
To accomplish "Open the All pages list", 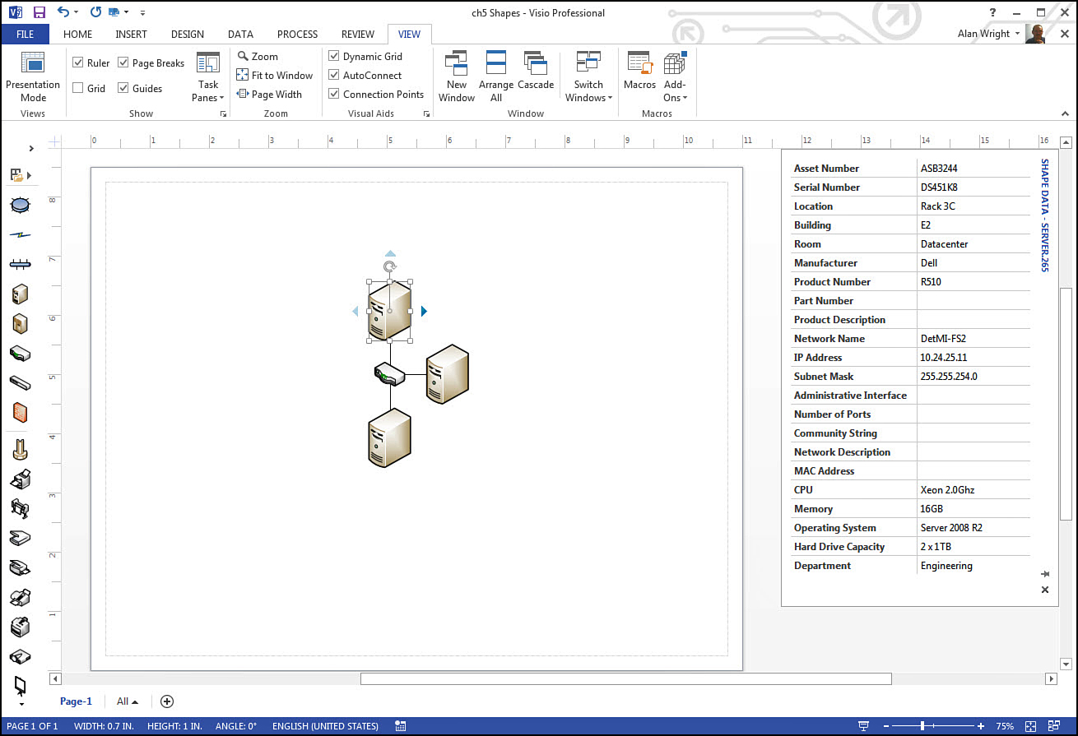I will click(x=128, y=701).
